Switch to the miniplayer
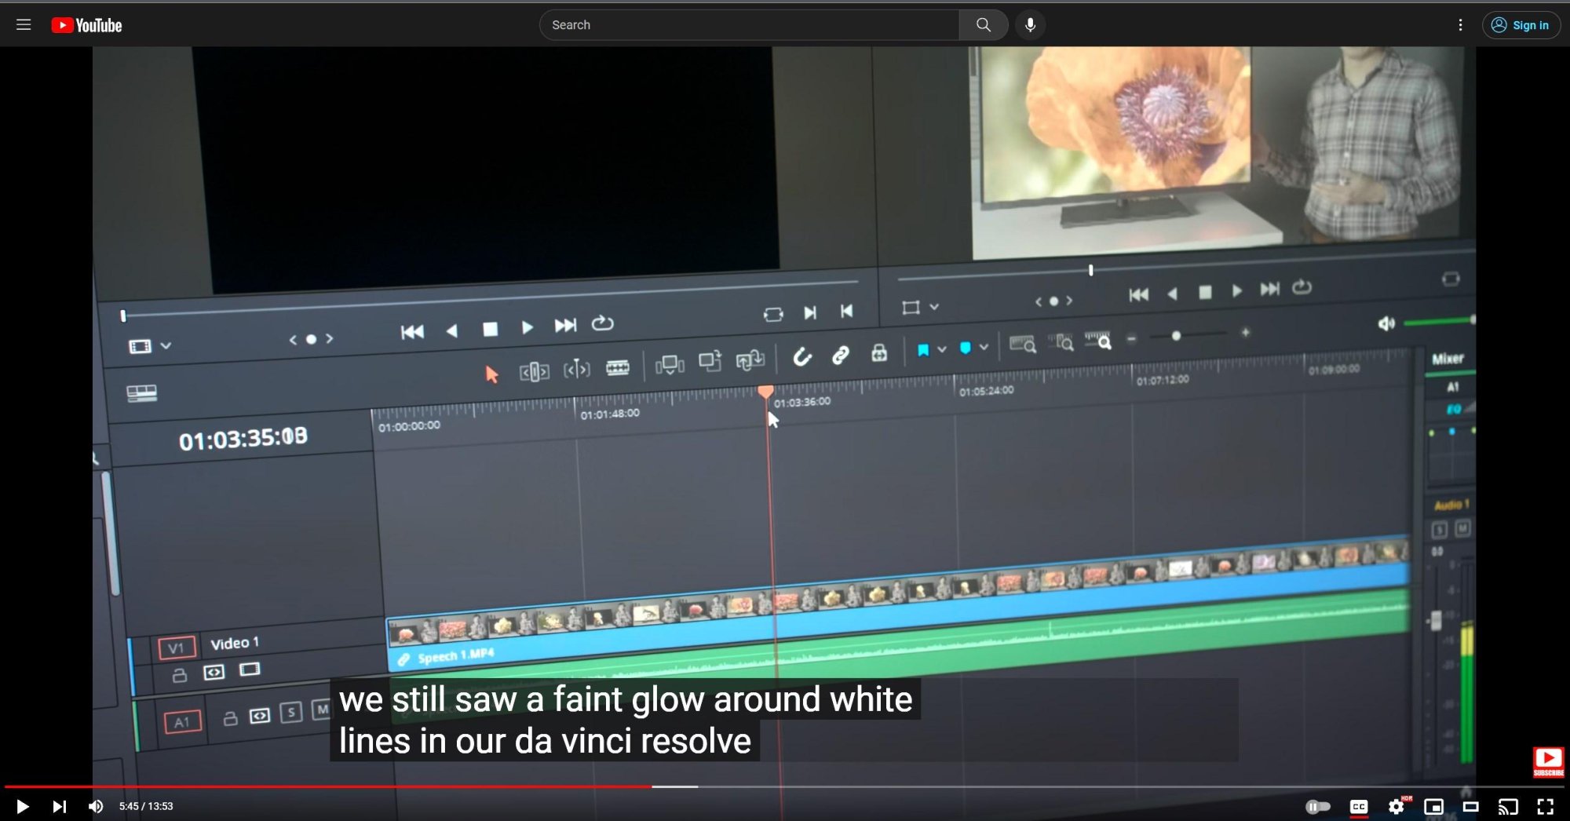This screenshot has height=821, width=1570. tap(1433, 806)
